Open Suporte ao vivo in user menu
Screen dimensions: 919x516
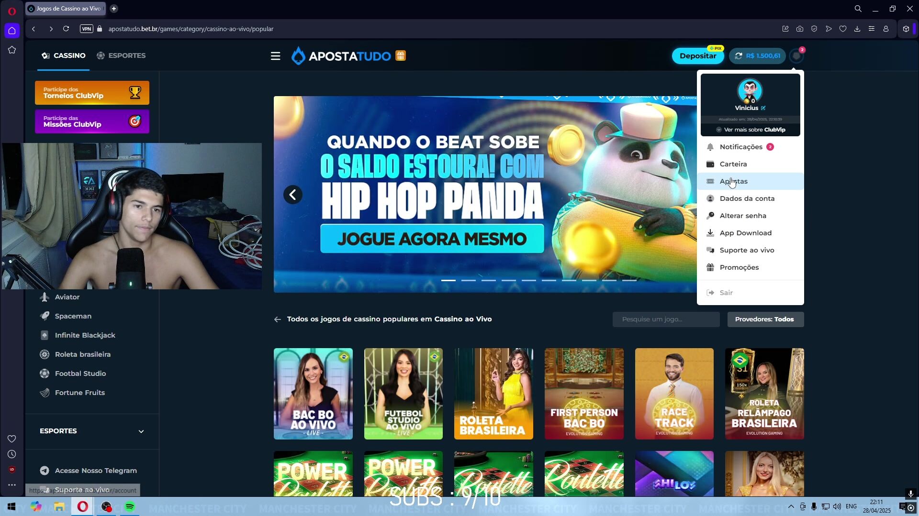point(750,250)
